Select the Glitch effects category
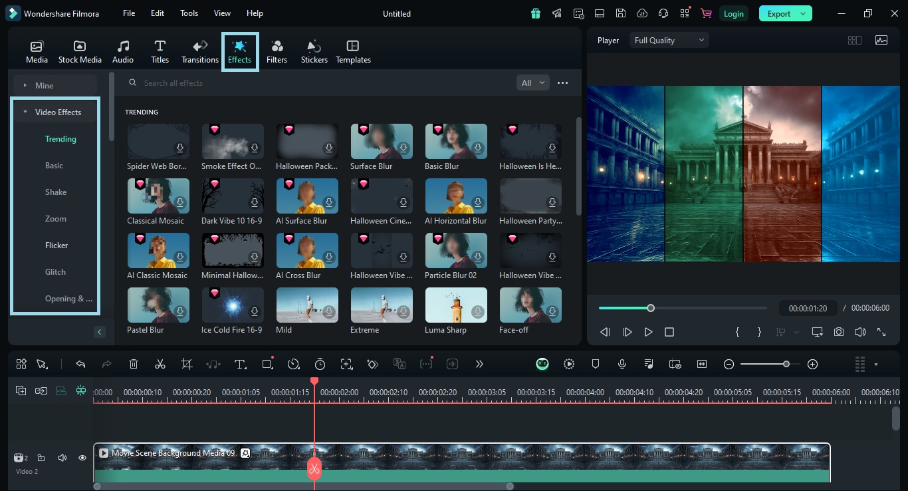 point(55,271)
